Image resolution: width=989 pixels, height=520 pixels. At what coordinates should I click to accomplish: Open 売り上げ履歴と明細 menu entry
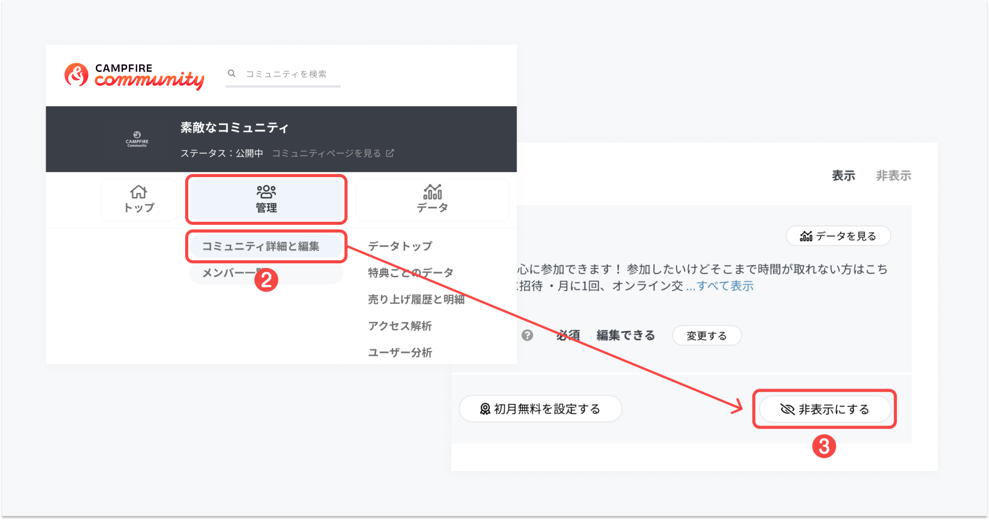pos(416,299)
